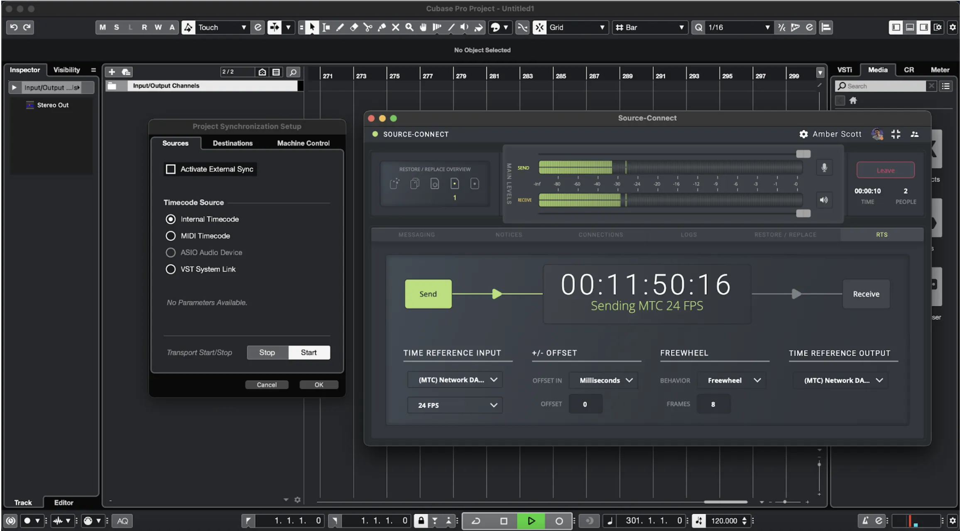Click the Play button in transport bar
This screenshot has width=960, height=531.
point(531,521)
